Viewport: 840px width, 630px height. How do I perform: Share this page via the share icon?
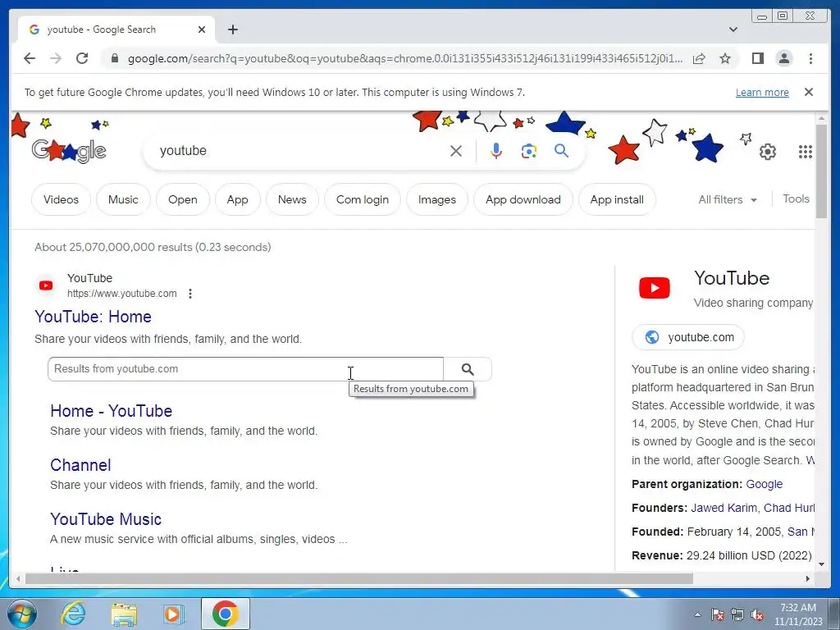point(699,58)
